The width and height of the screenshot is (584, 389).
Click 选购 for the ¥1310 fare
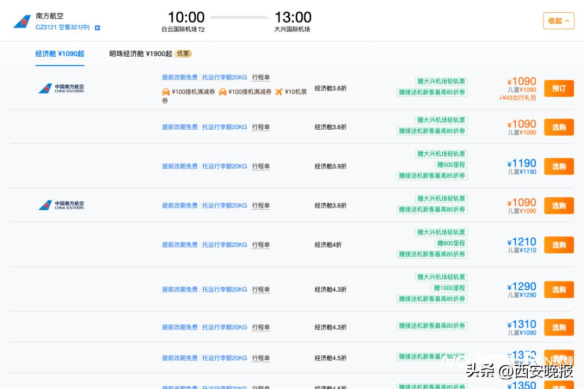559,327
